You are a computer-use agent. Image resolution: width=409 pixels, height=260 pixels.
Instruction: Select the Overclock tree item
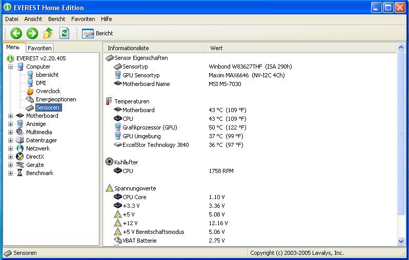(48, 91)
